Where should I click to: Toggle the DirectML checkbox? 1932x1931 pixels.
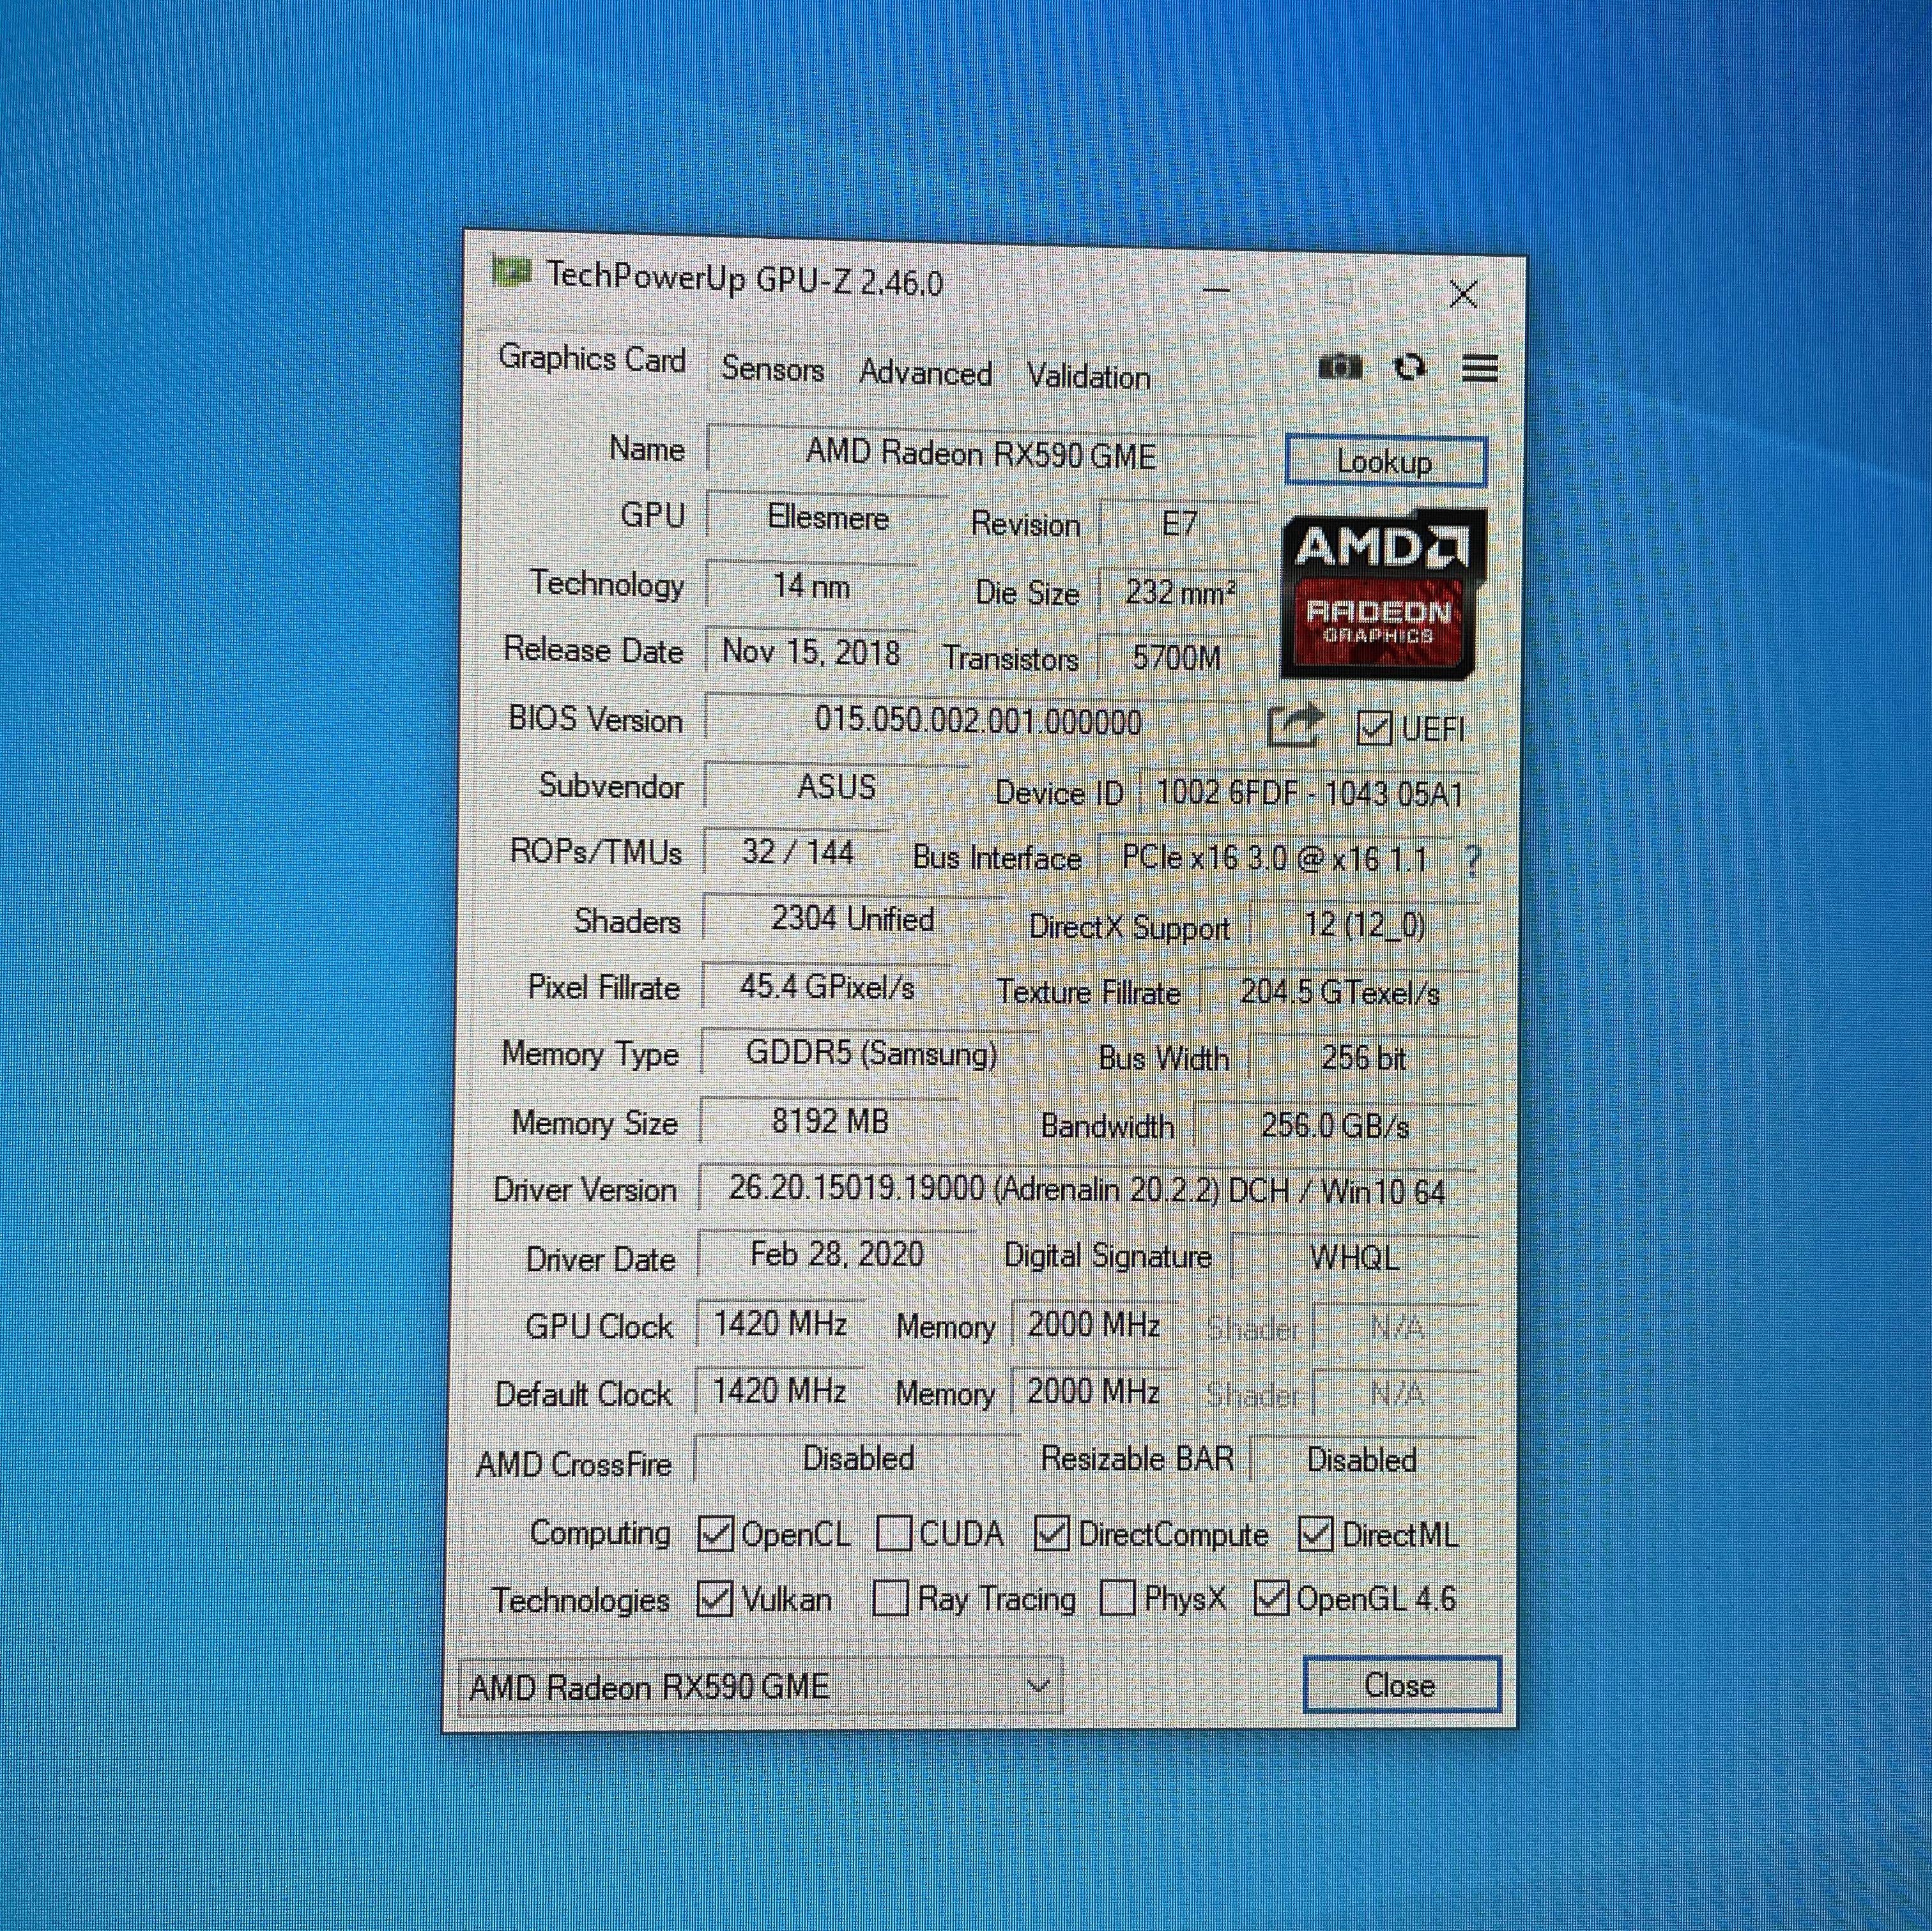point(1315,1533)
